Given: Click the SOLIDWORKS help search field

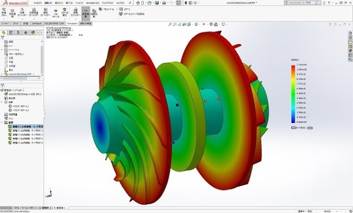Looking at the screenshot, I should [x=303, y=3].
